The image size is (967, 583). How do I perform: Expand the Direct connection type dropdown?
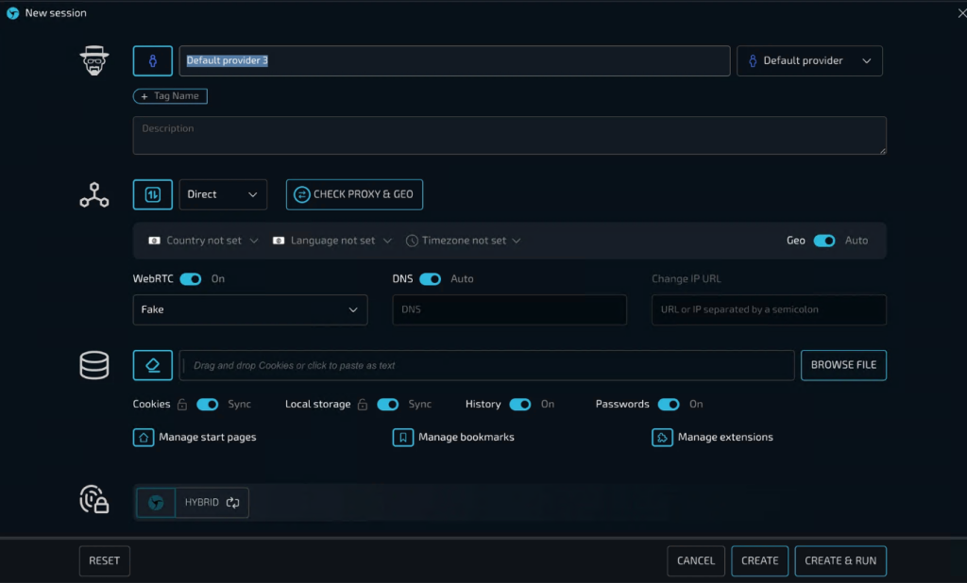click(x=223, y=194)
